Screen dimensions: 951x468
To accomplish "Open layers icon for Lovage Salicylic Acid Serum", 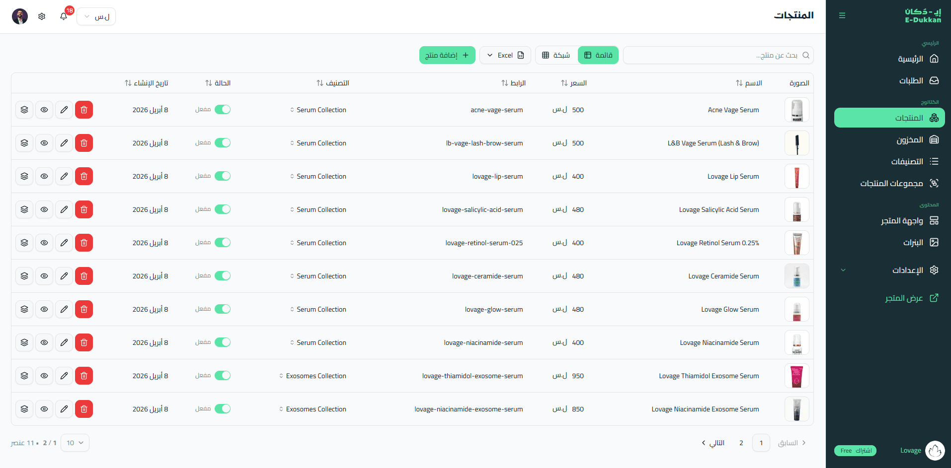I will [x=24, y=209].
